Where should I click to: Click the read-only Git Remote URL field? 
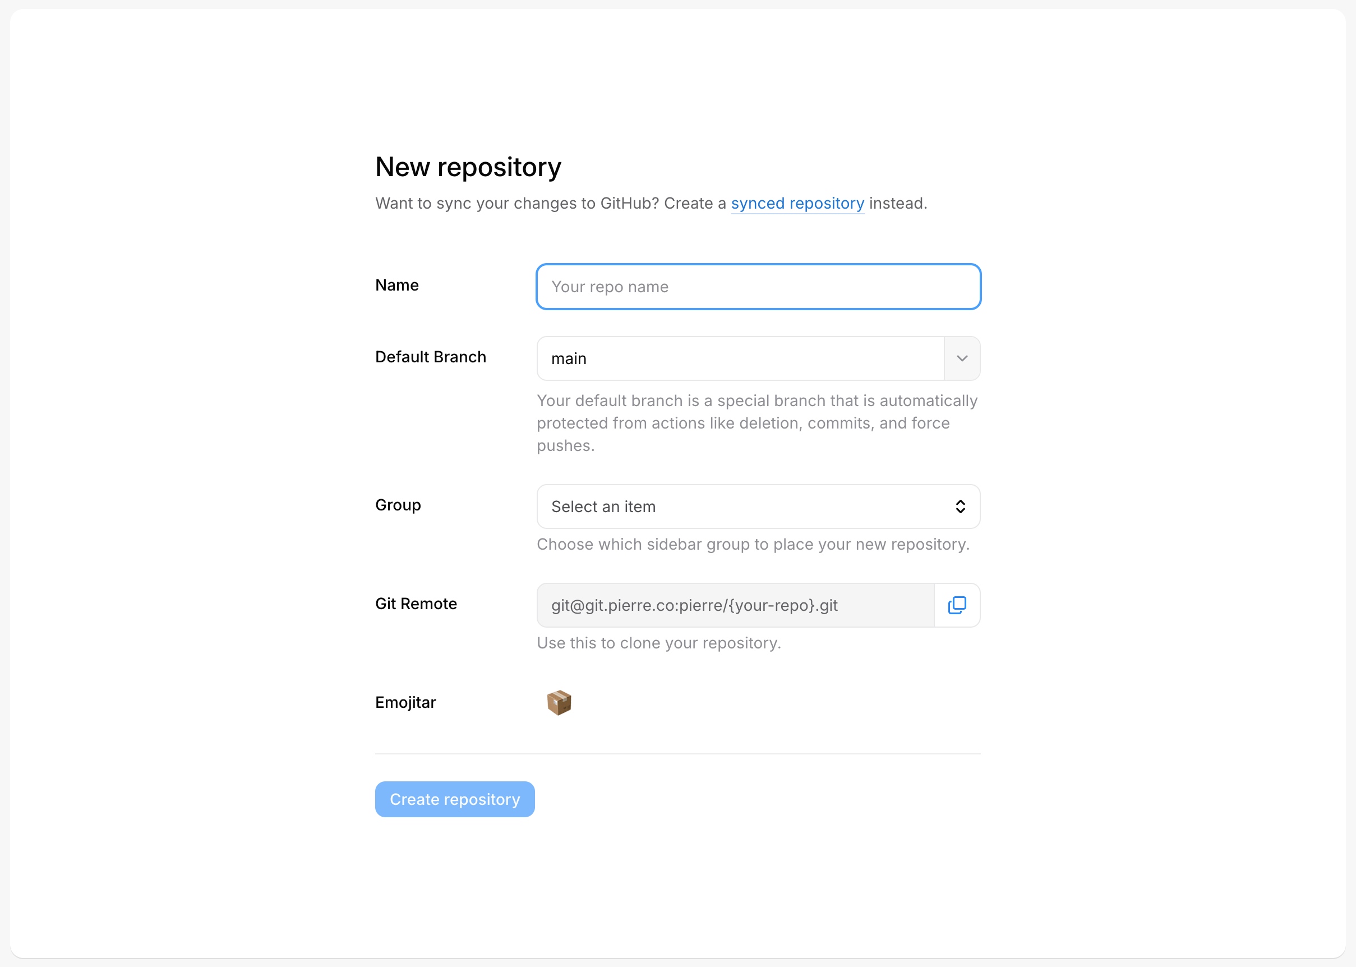click(x=735, y=605)
